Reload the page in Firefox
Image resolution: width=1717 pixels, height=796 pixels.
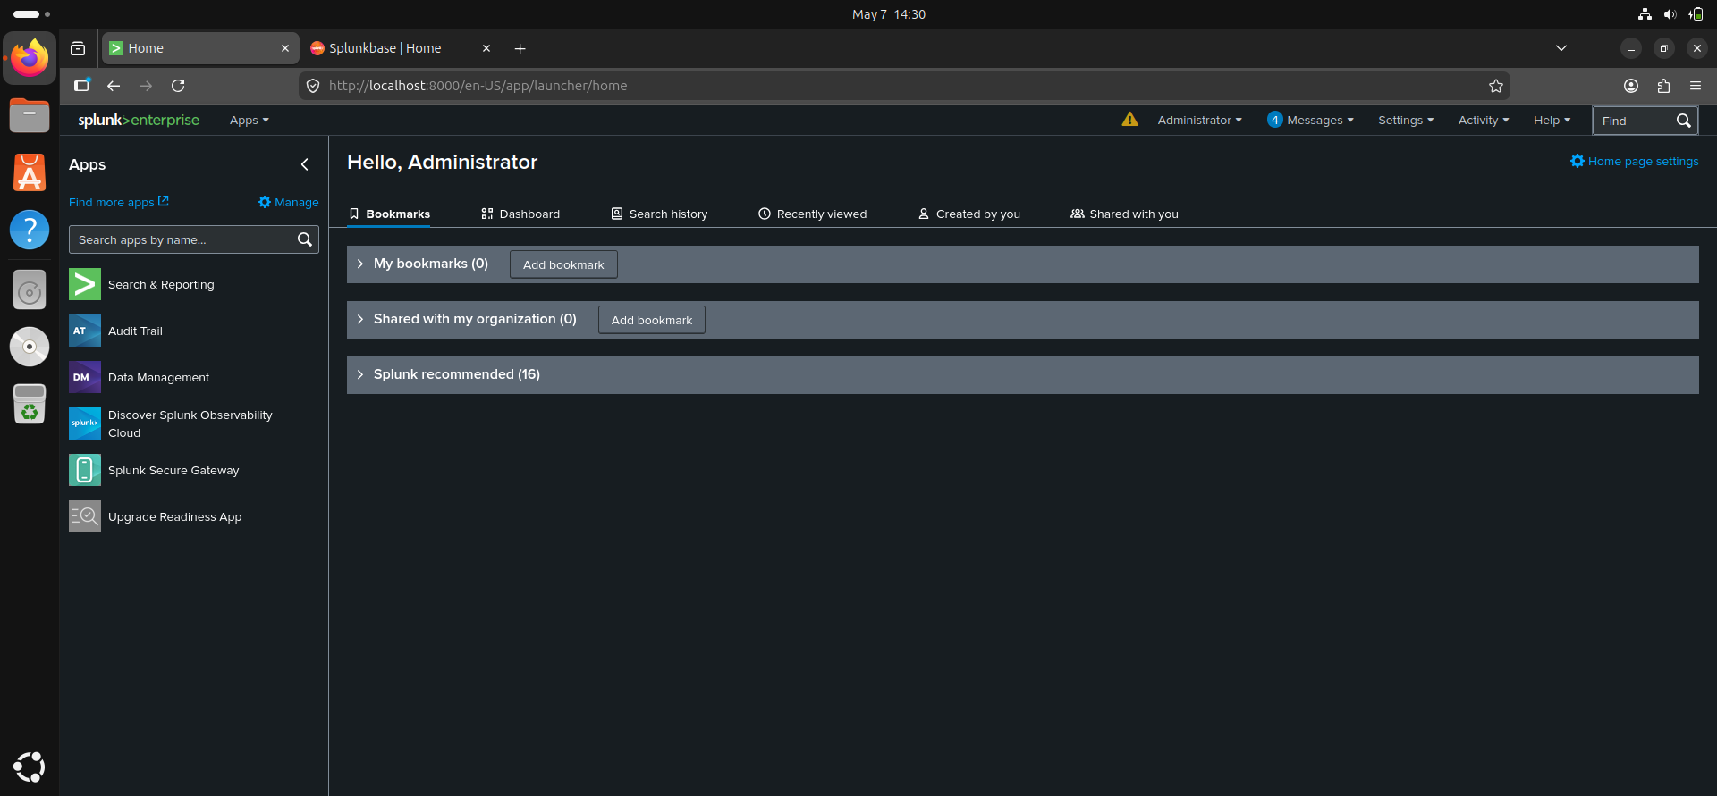pyautogui.click(x=178, y=86)
